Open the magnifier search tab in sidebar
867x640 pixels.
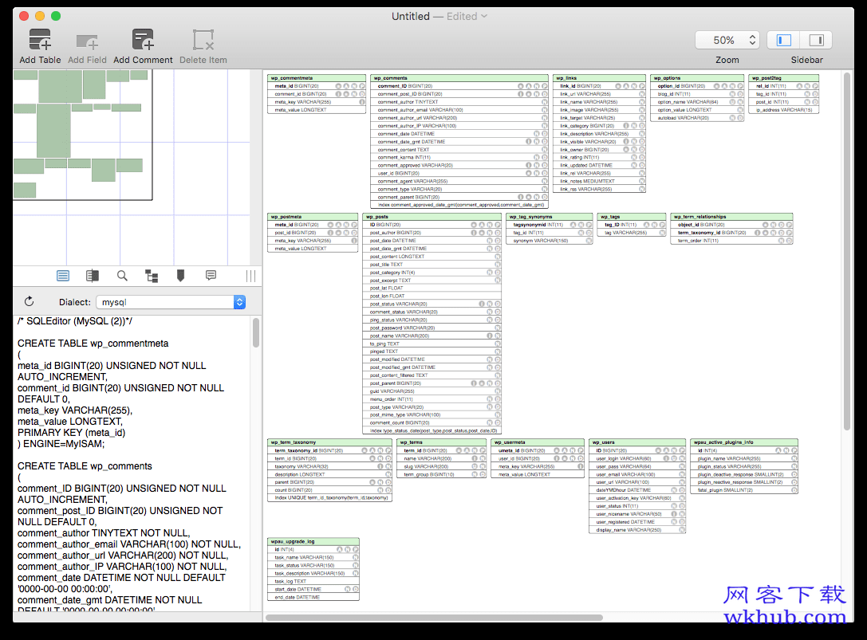[122, 275]
